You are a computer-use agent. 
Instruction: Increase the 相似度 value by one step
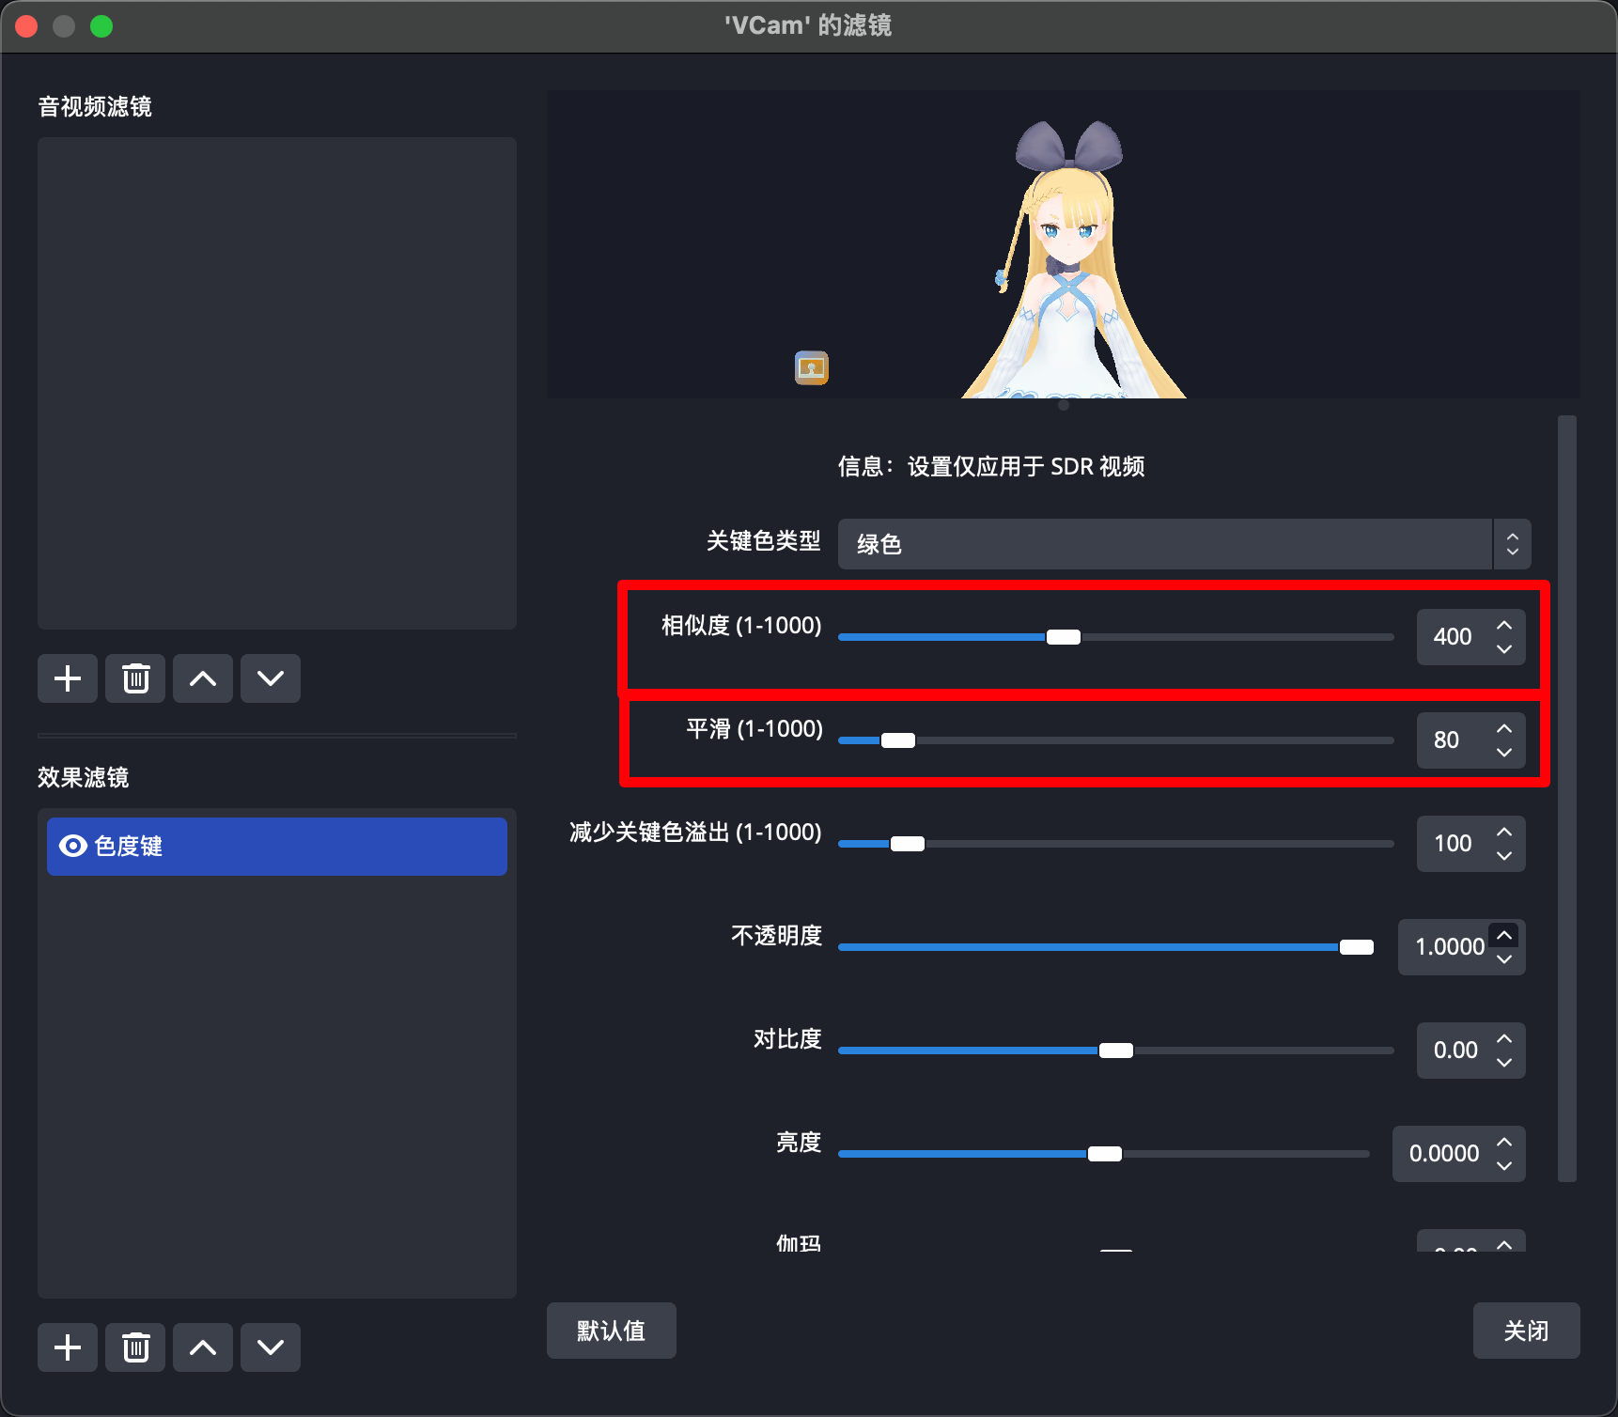[1504, 626]
